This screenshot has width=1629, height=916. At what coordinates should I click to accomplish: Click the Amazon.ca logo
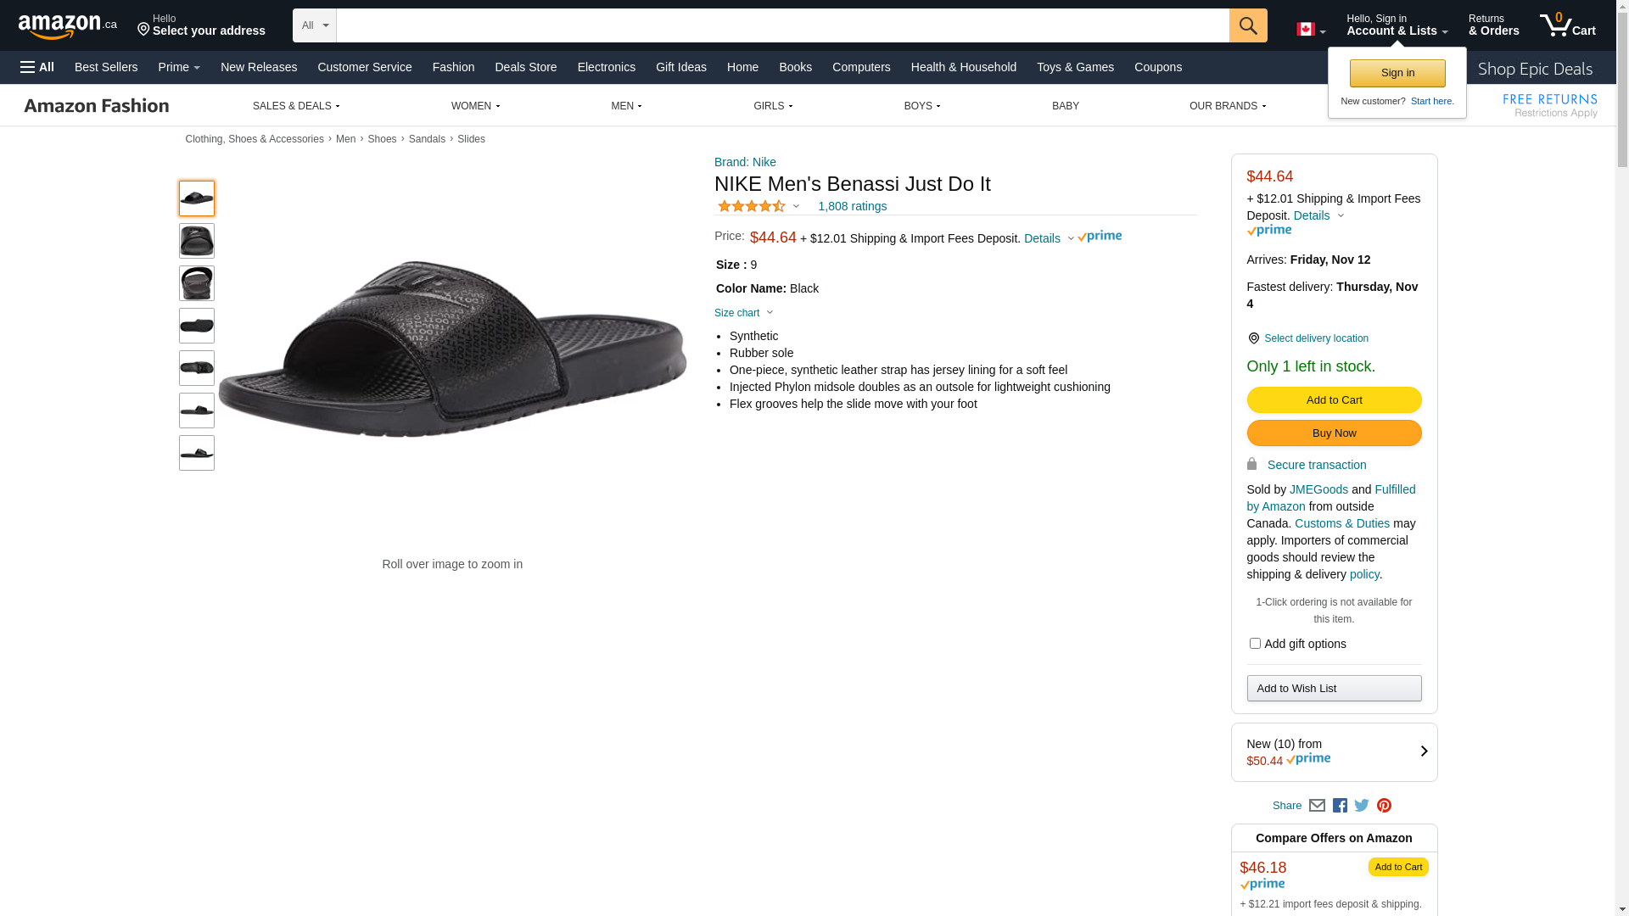[x=67, y=26]
